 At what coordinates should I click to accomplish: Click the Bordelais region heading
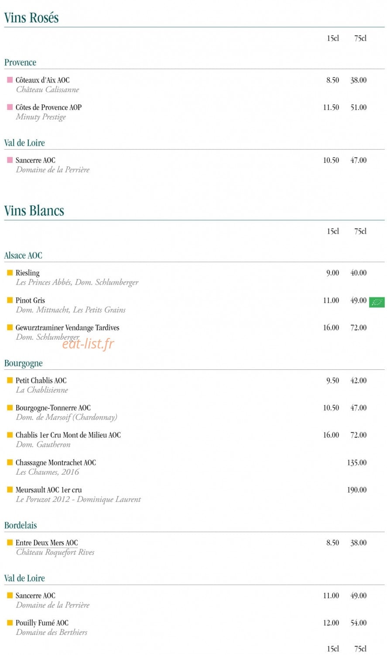(x=21, y=525)
